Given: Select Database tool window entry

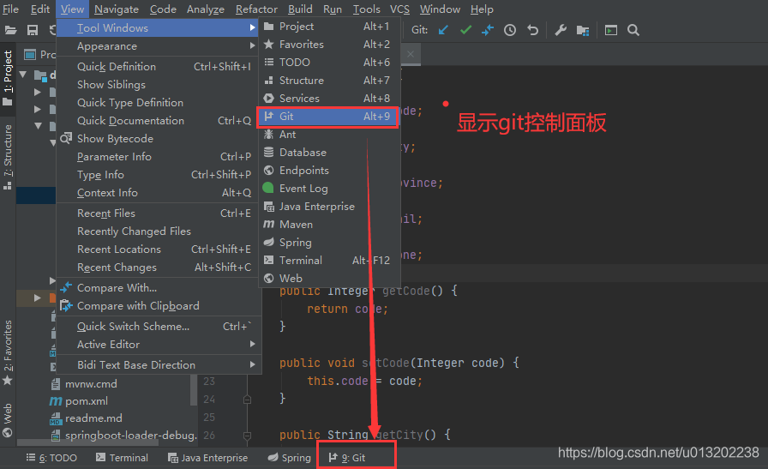Looking at the screenshot, I should click(328, 153).
